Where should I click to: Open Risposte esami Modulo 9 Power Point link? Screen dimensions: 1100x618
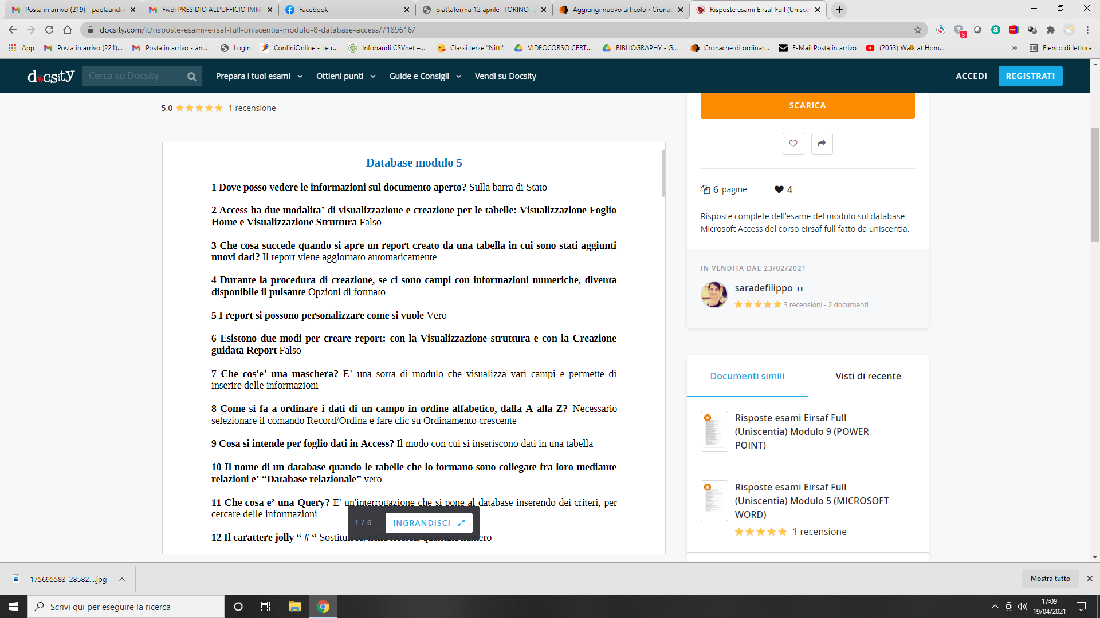[x=802, y=431]
